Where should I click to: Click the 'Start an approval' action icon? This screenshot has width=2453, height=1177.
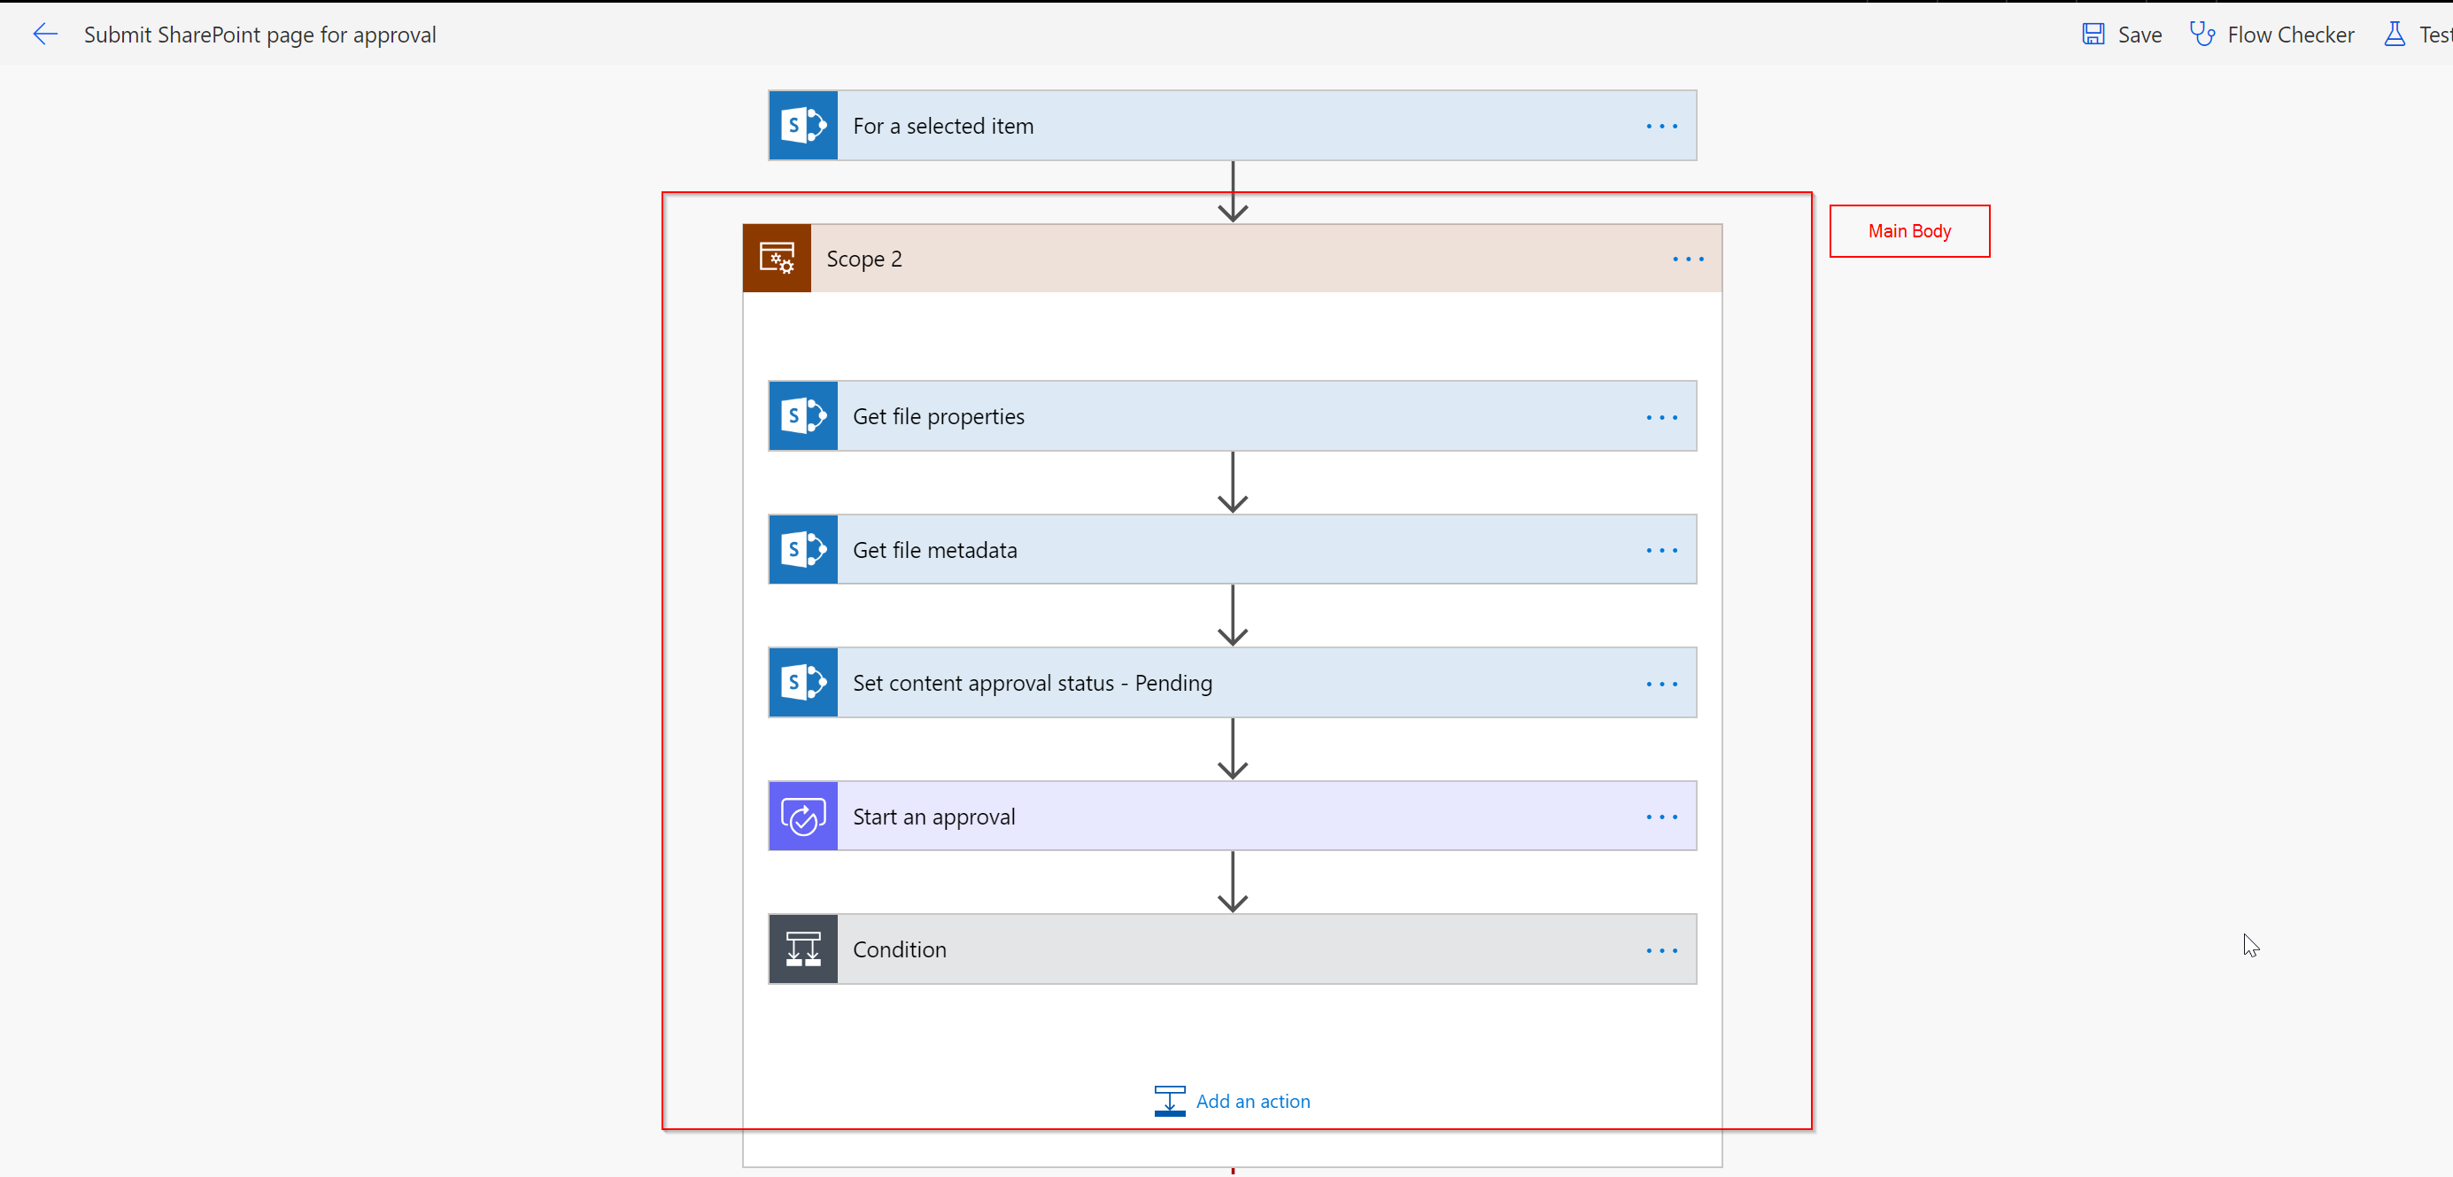[x=802, y=816]
